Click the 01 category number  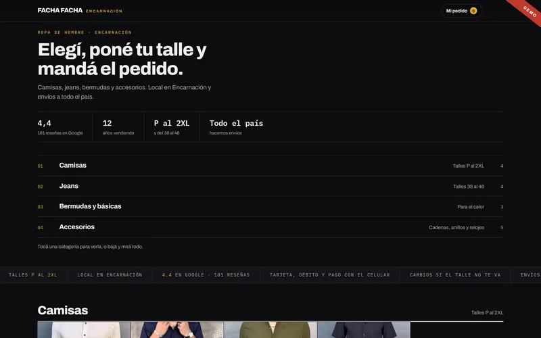pyautogui.click(x=41, y=166)
